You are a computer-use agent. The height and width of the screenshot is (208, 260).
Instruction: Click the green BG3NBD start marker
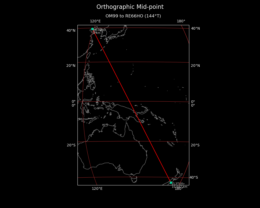tap(92, 29)
